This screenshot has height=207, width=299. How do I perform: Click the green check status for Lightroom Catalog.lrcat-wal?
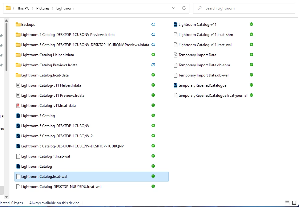click(x=153, y=176)
